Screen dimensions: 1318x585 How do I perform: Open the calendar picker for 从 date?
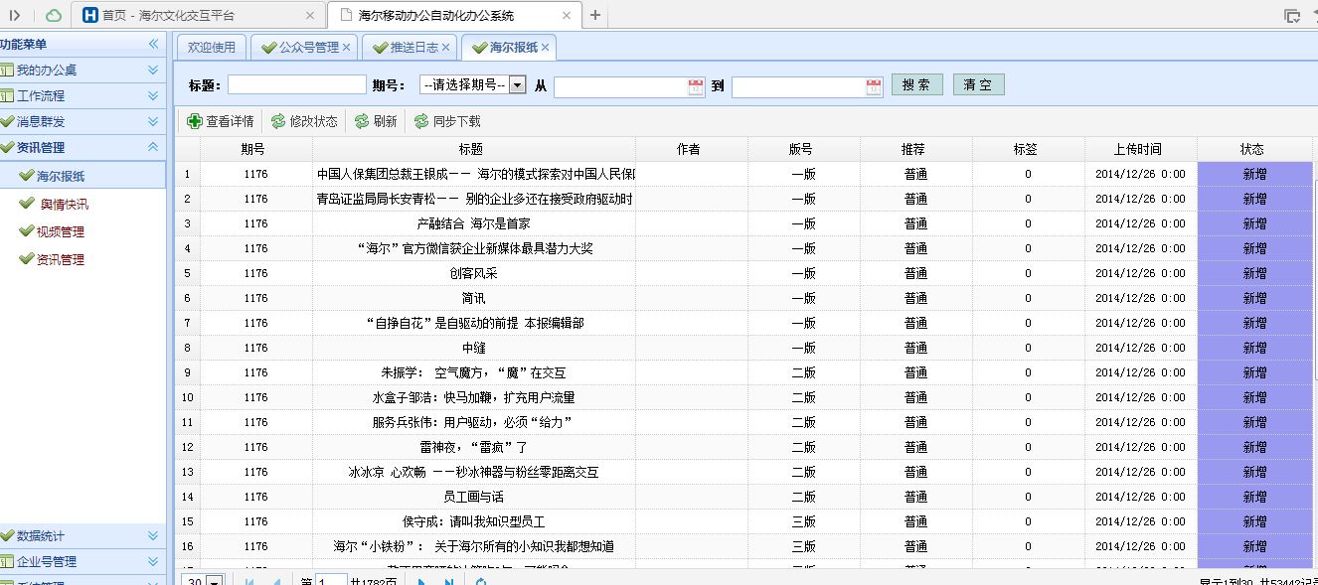[x=696, y=87]
